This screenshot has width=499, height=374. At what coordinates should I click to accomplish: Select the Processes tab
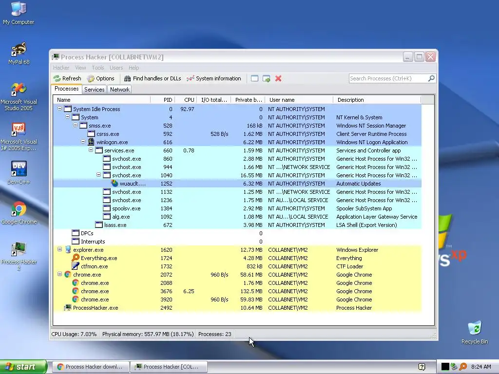point(66,89)
